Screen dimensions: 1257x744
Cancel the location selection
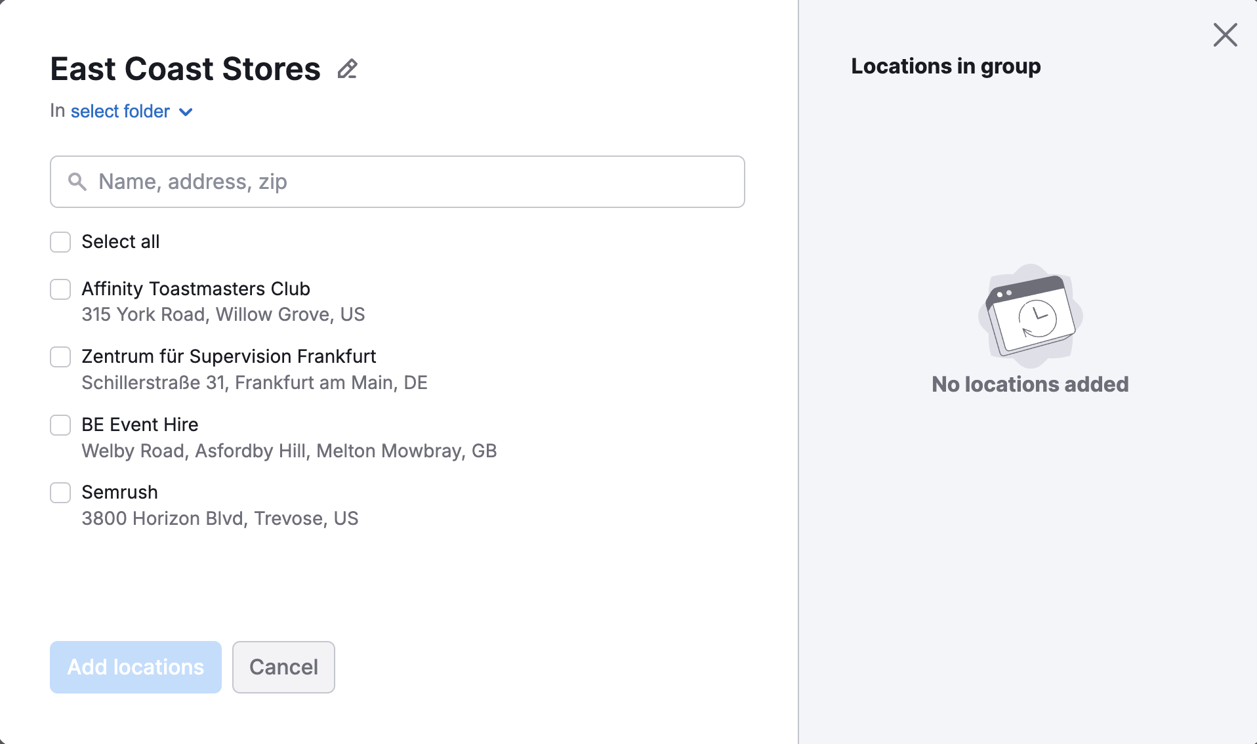point(283,667)
